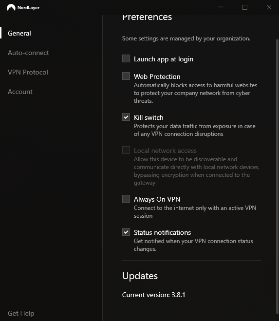Open the General settings tab
The height and width of the screenshot is (321, 279).
pyautogui.click(x=19, y=33)
